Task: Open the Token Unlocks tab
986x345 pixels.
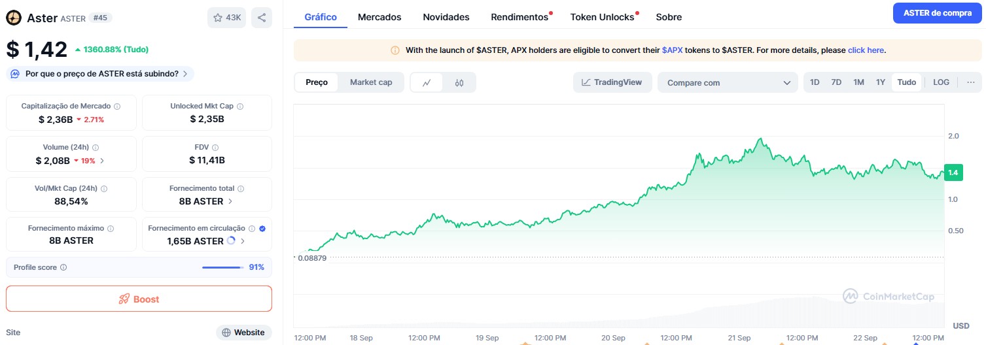Action: tap(603, 17)
